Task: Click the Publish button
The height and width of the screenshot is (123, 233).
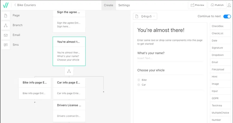Action: [x=217, y=5]
